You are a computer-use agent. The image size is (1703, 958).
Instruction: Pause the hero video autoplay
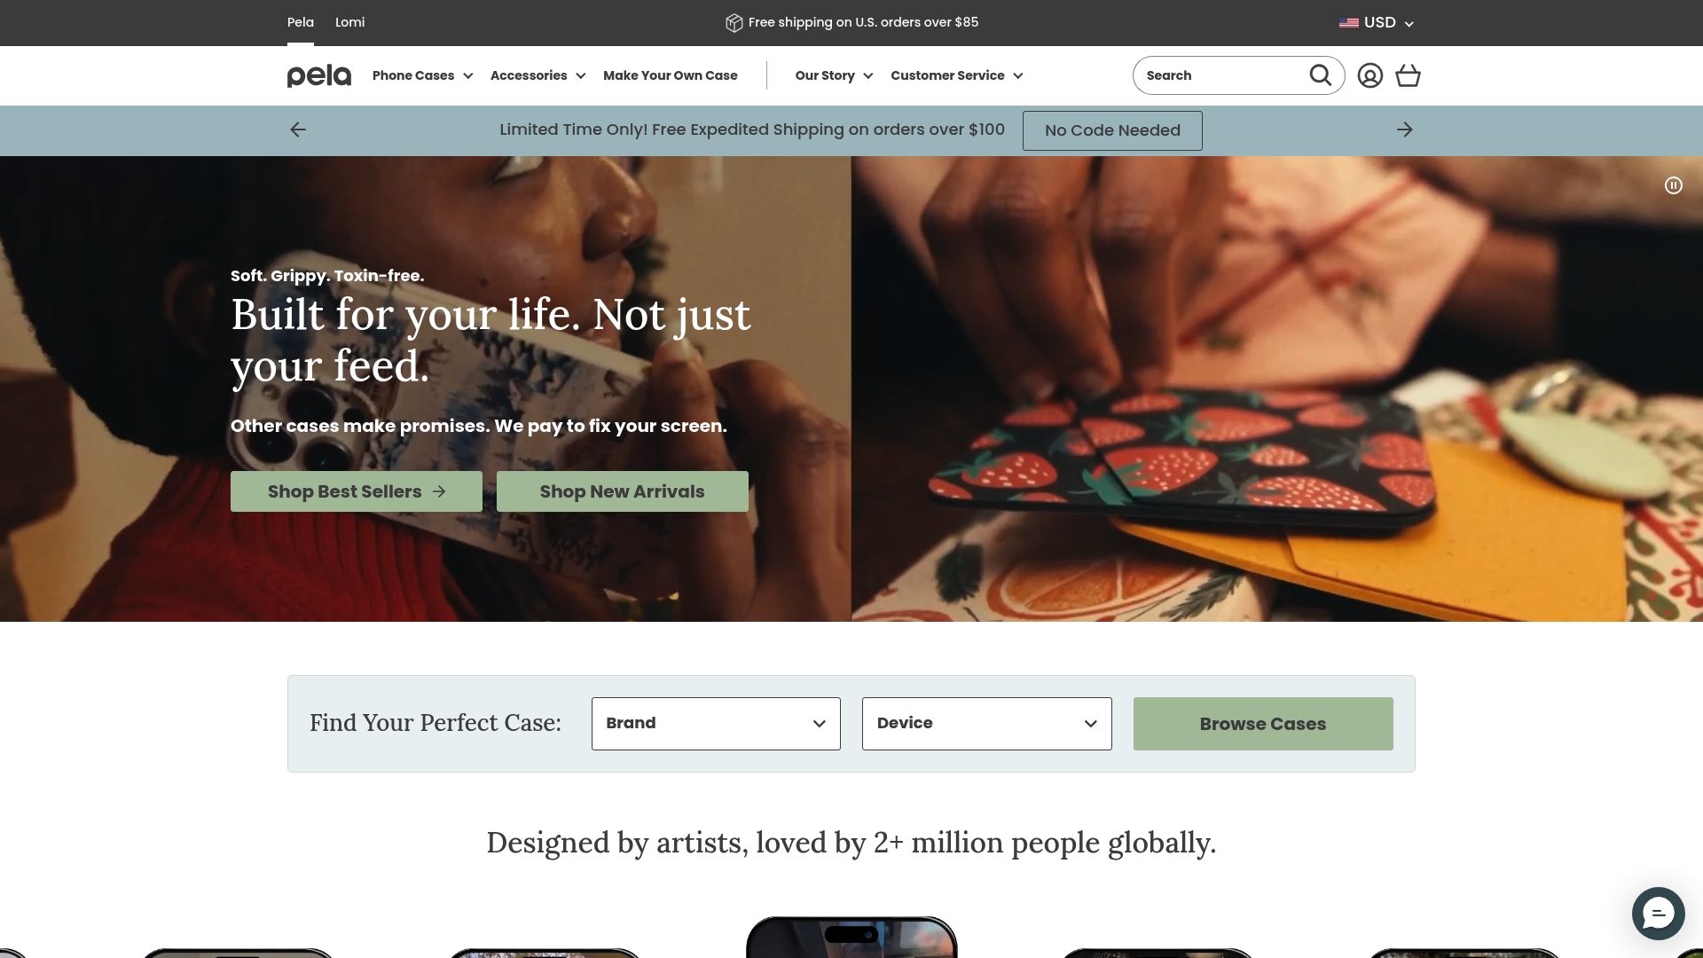click(1674, 185)
